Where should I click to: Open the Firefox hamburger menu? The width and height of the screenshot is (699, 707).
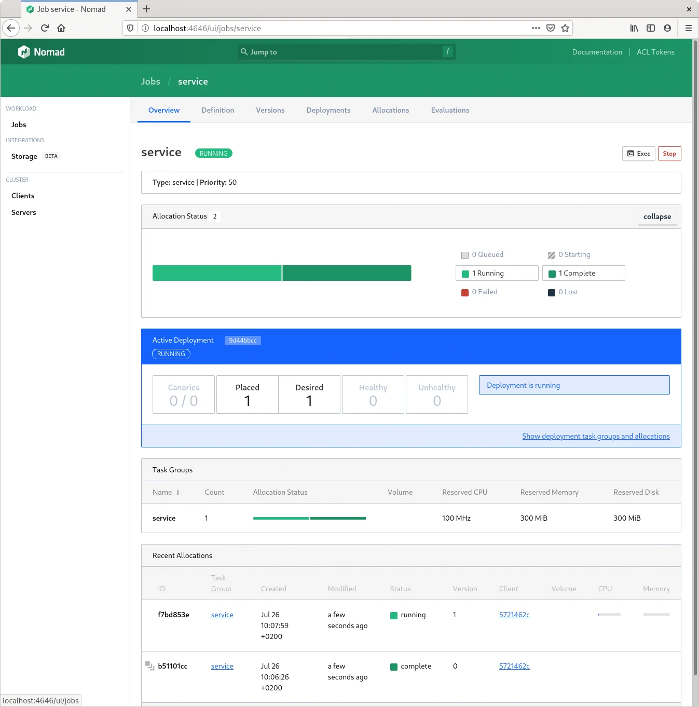(x=688, y=28)
